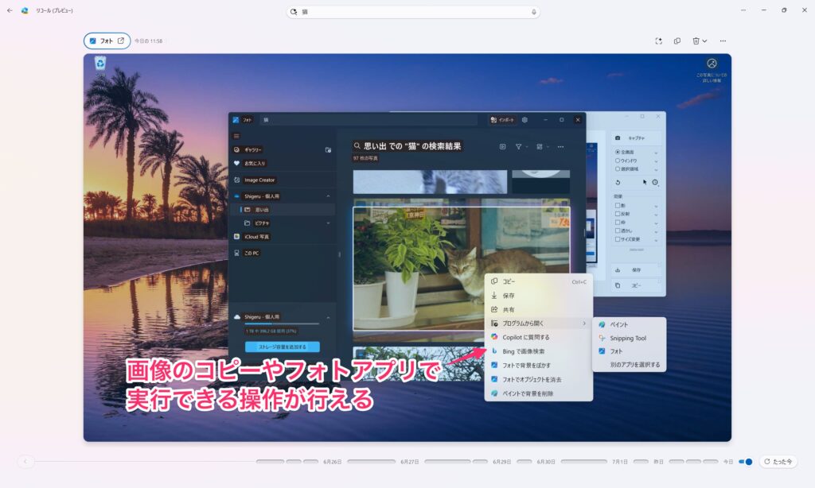Click the add folder icon beside ギャラリー

point(328,150)
